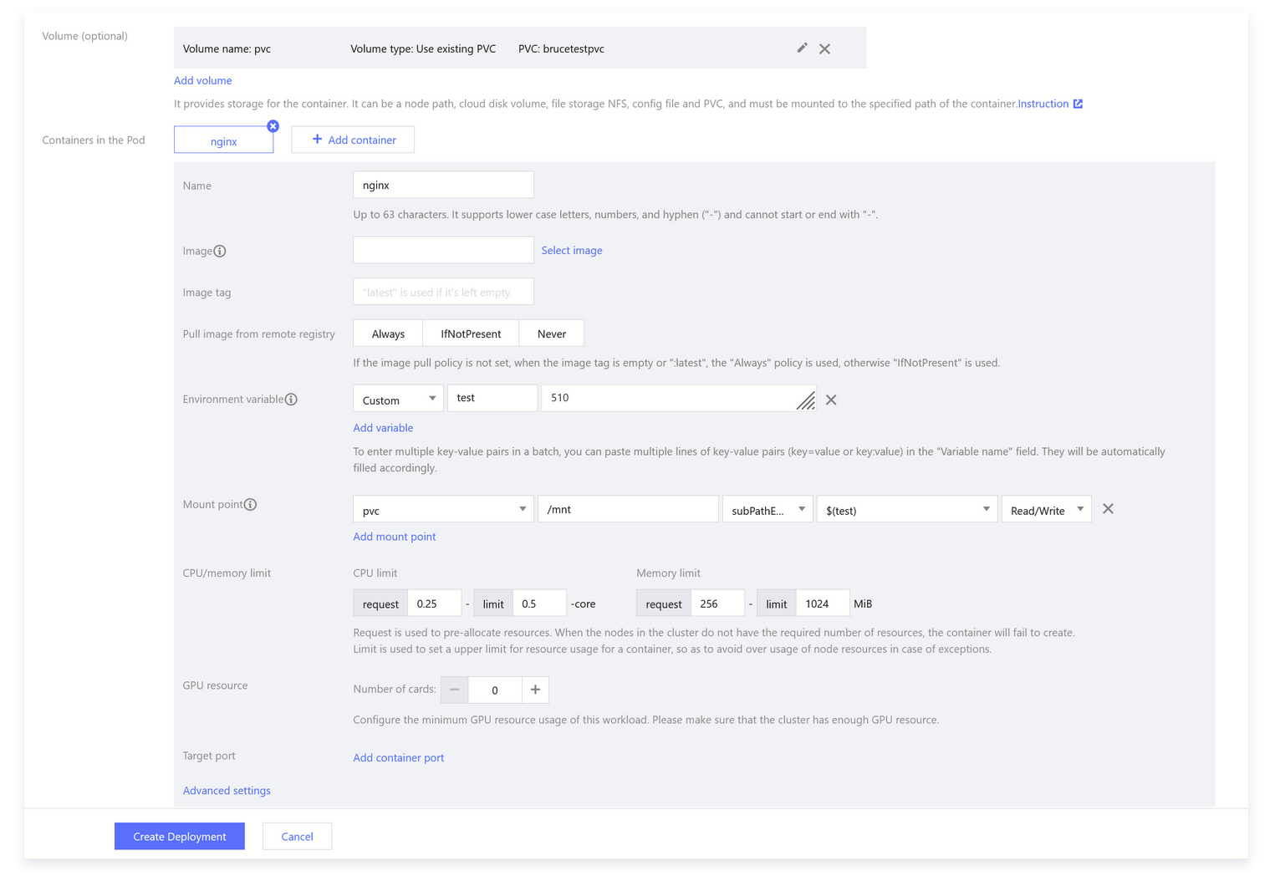
Task: Click the Create Deployment button
Action: point(180,837)
